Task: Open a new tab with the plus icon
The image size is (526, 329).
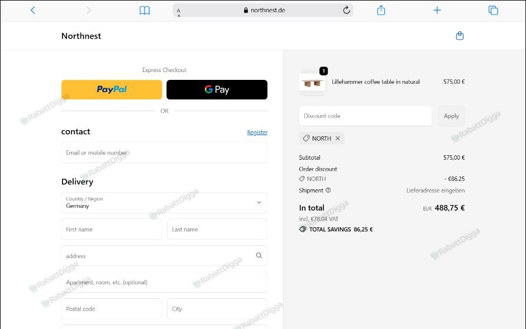Action: click(437, 10)
